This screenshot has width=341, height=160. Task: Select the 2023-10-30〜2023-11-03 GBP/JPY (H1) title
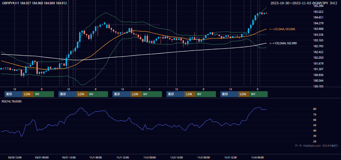(x=304, y=3)
